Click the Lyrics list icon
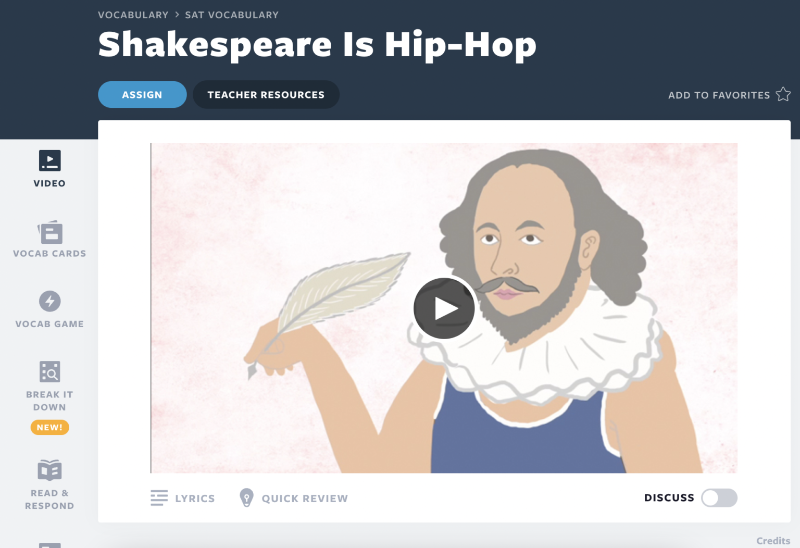Image resolution: width=800 pixels, height=548 pixels. pos(159,498)
